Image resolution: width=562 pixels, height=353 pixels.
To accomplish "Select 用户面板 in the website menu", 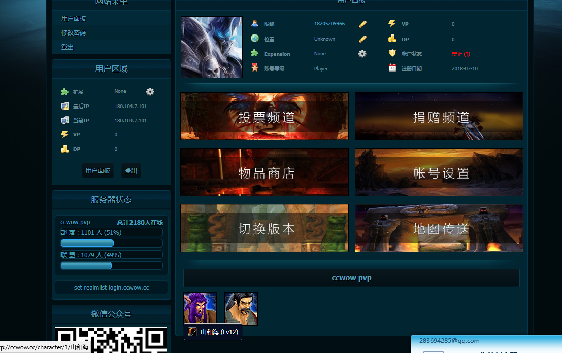I will click(x=74, y=19).
